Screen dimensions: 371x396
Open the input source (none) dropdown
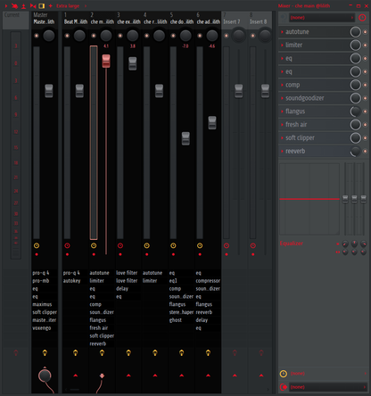(x=322, y=18)
